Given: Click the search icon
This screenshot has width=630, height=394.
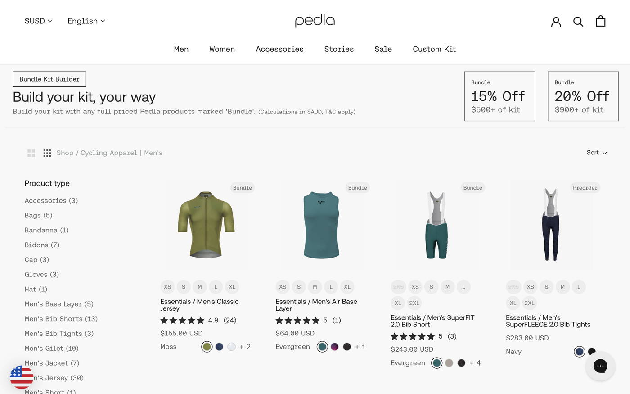Looking at the screenshot, I should [x=578, y=21].
